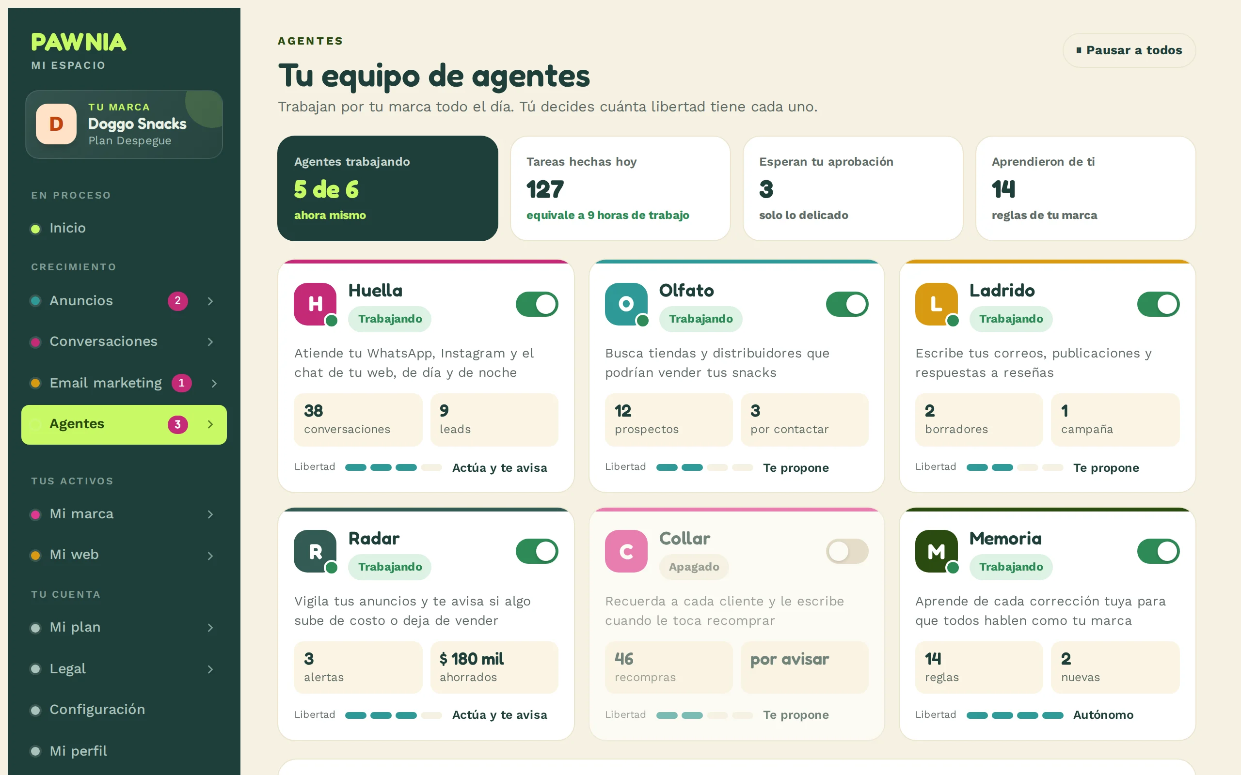Screen dimensions: 1241x775
Task: Click the Ladrido agent L avatar
Action: point(936,304)
